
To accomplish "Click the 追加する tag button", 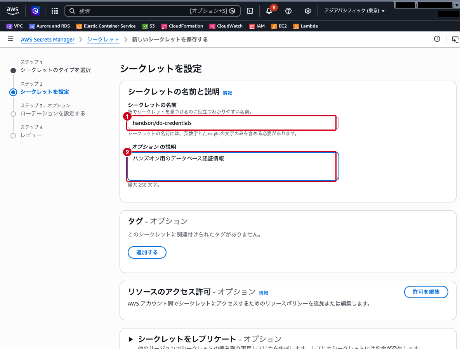I will click(x=147, y=252).
